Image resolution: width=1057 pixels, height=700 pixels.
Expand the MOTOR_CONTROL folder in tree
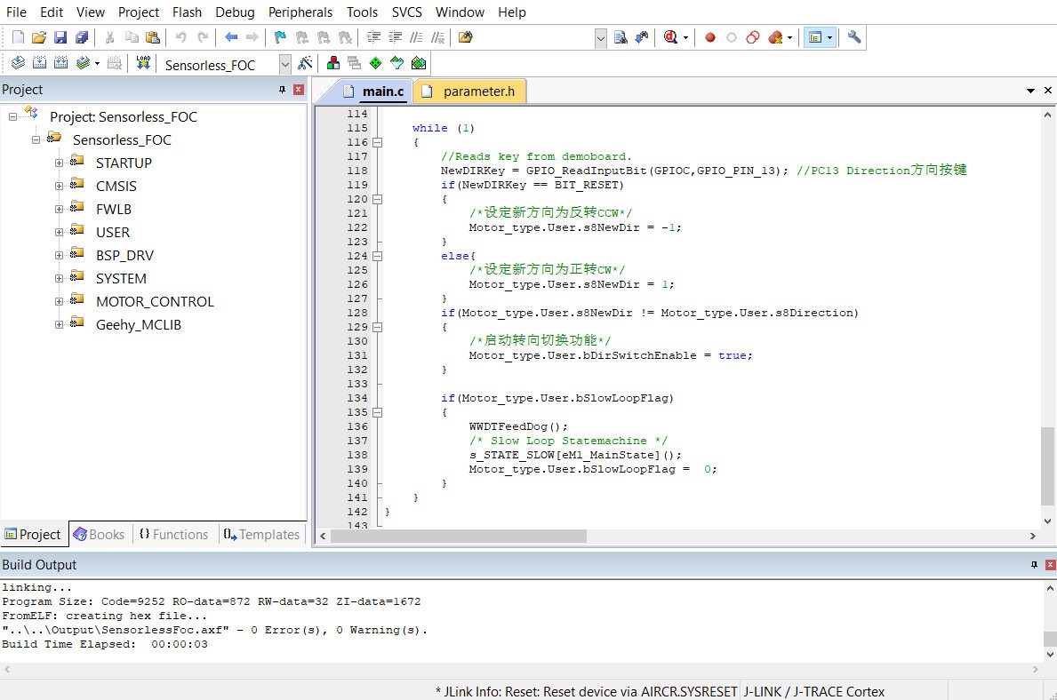pyautogui.click(x=60, y=301)
